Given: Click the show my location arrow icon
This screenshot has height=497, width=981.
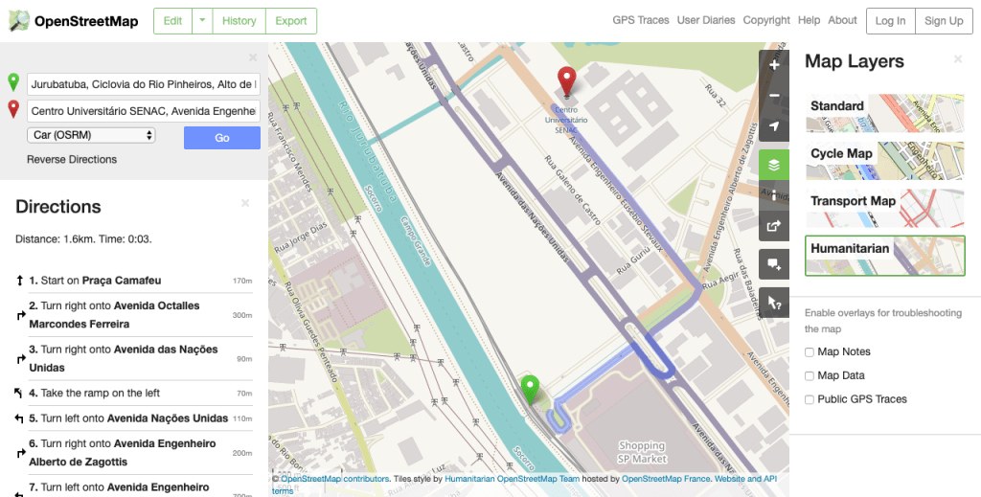Looking at the screenshot, I should point(774,126).
